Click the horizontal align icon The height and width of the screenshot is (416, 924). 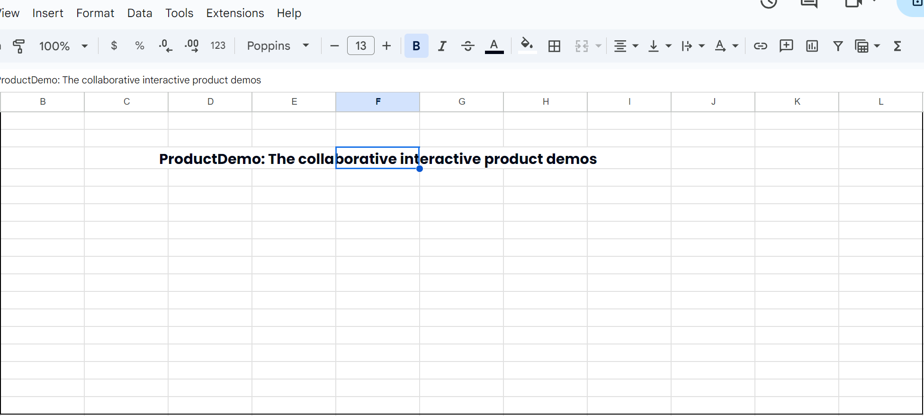[620, 46]
